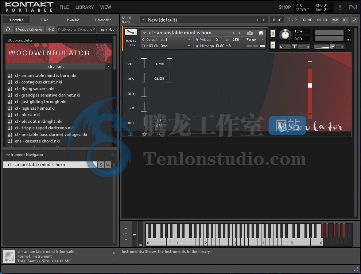Go to previous multi preset
The height and width of the screenshot is (274, 361).
coord(257,20)
